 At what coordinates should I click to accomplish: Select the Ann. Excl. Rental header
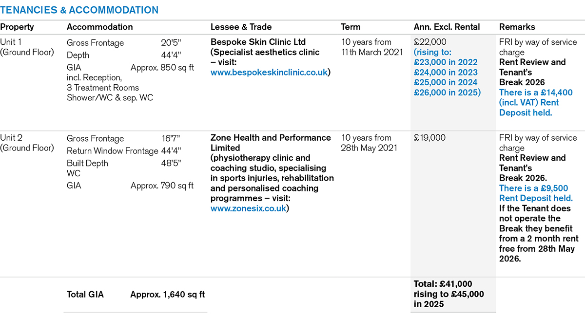pos(447,27)
